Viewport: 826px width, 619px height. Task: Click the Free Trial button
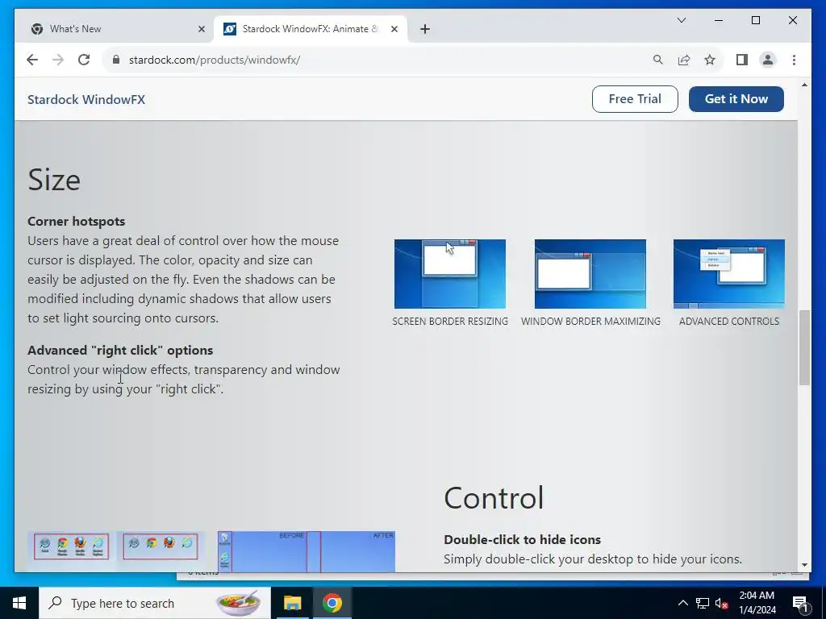pyautogui.click(x=635, y=99)
